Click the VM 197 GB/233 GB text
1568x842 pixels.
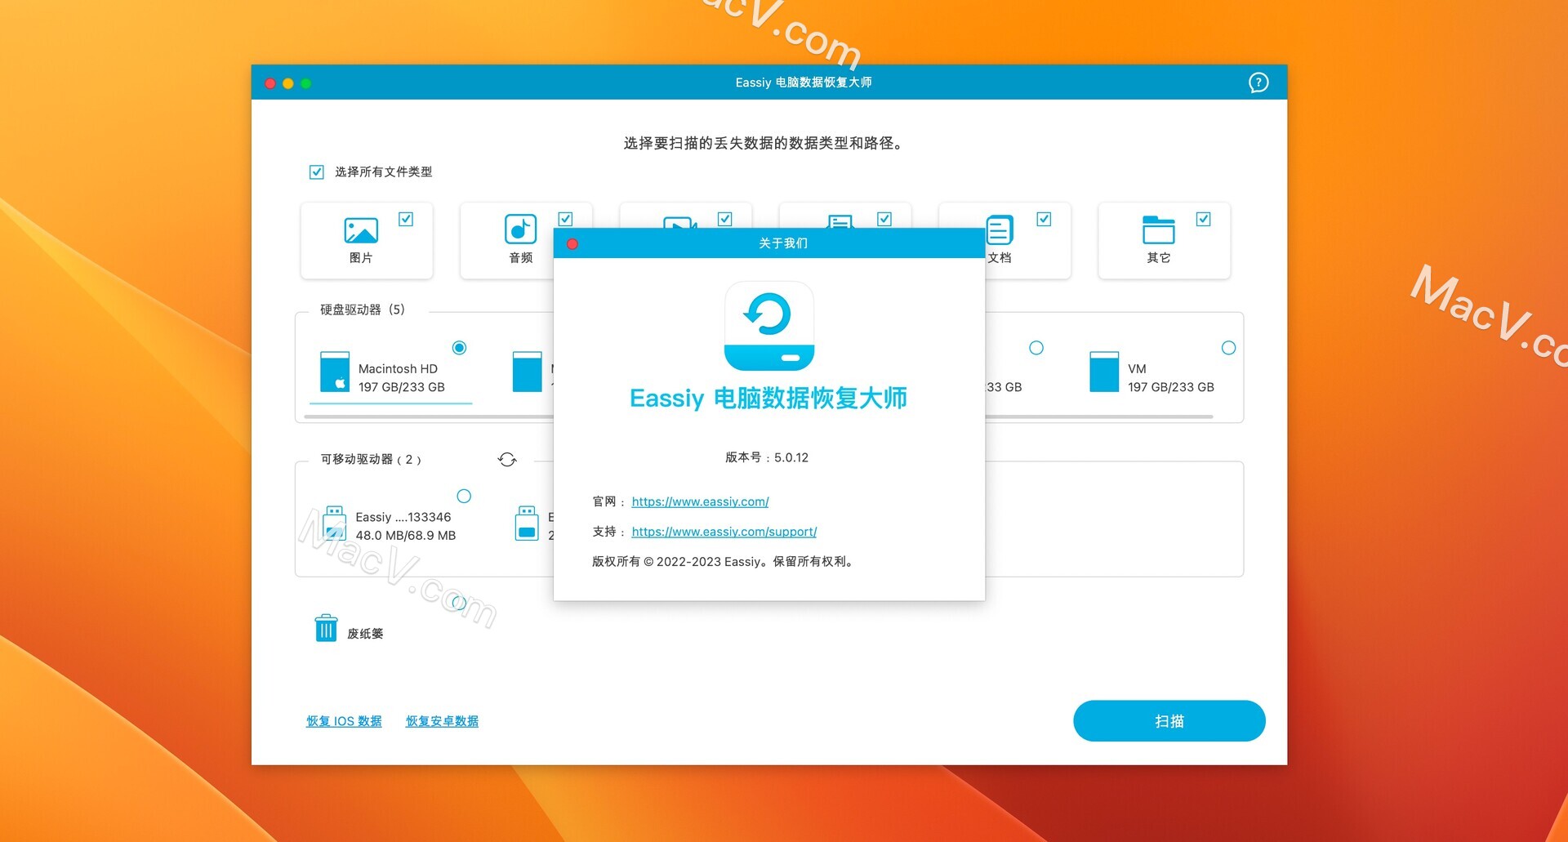1170,378
